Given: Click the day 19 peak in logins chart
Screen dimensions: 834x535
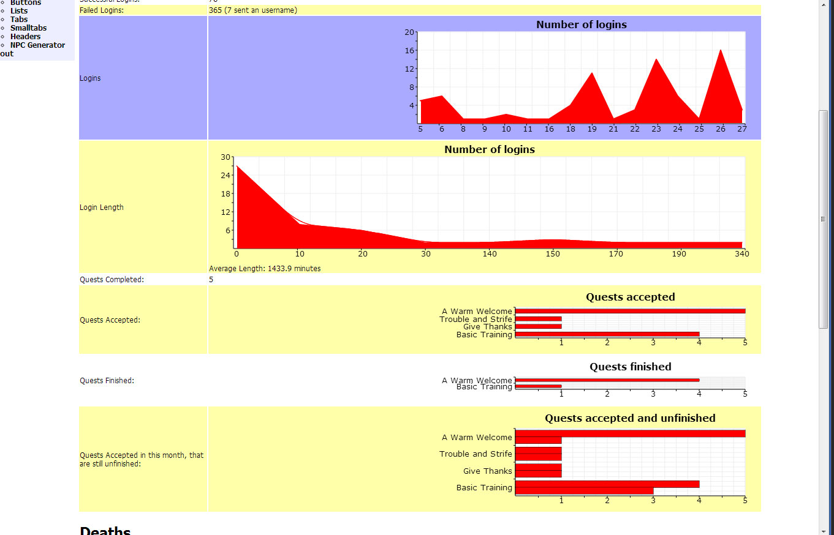Looking at the screenshot, I should coord(591,73).
